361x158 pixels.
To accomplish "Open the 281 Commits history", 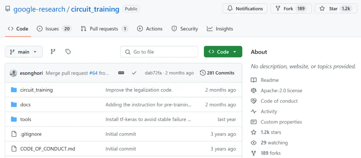I will [x=217, y=73].
